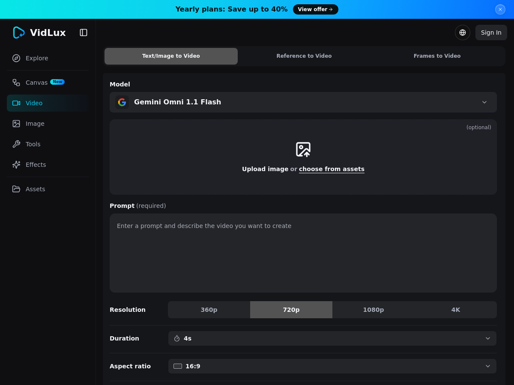
Task: Open Effects sparkle sidebar item
Action: pos(48,165)
